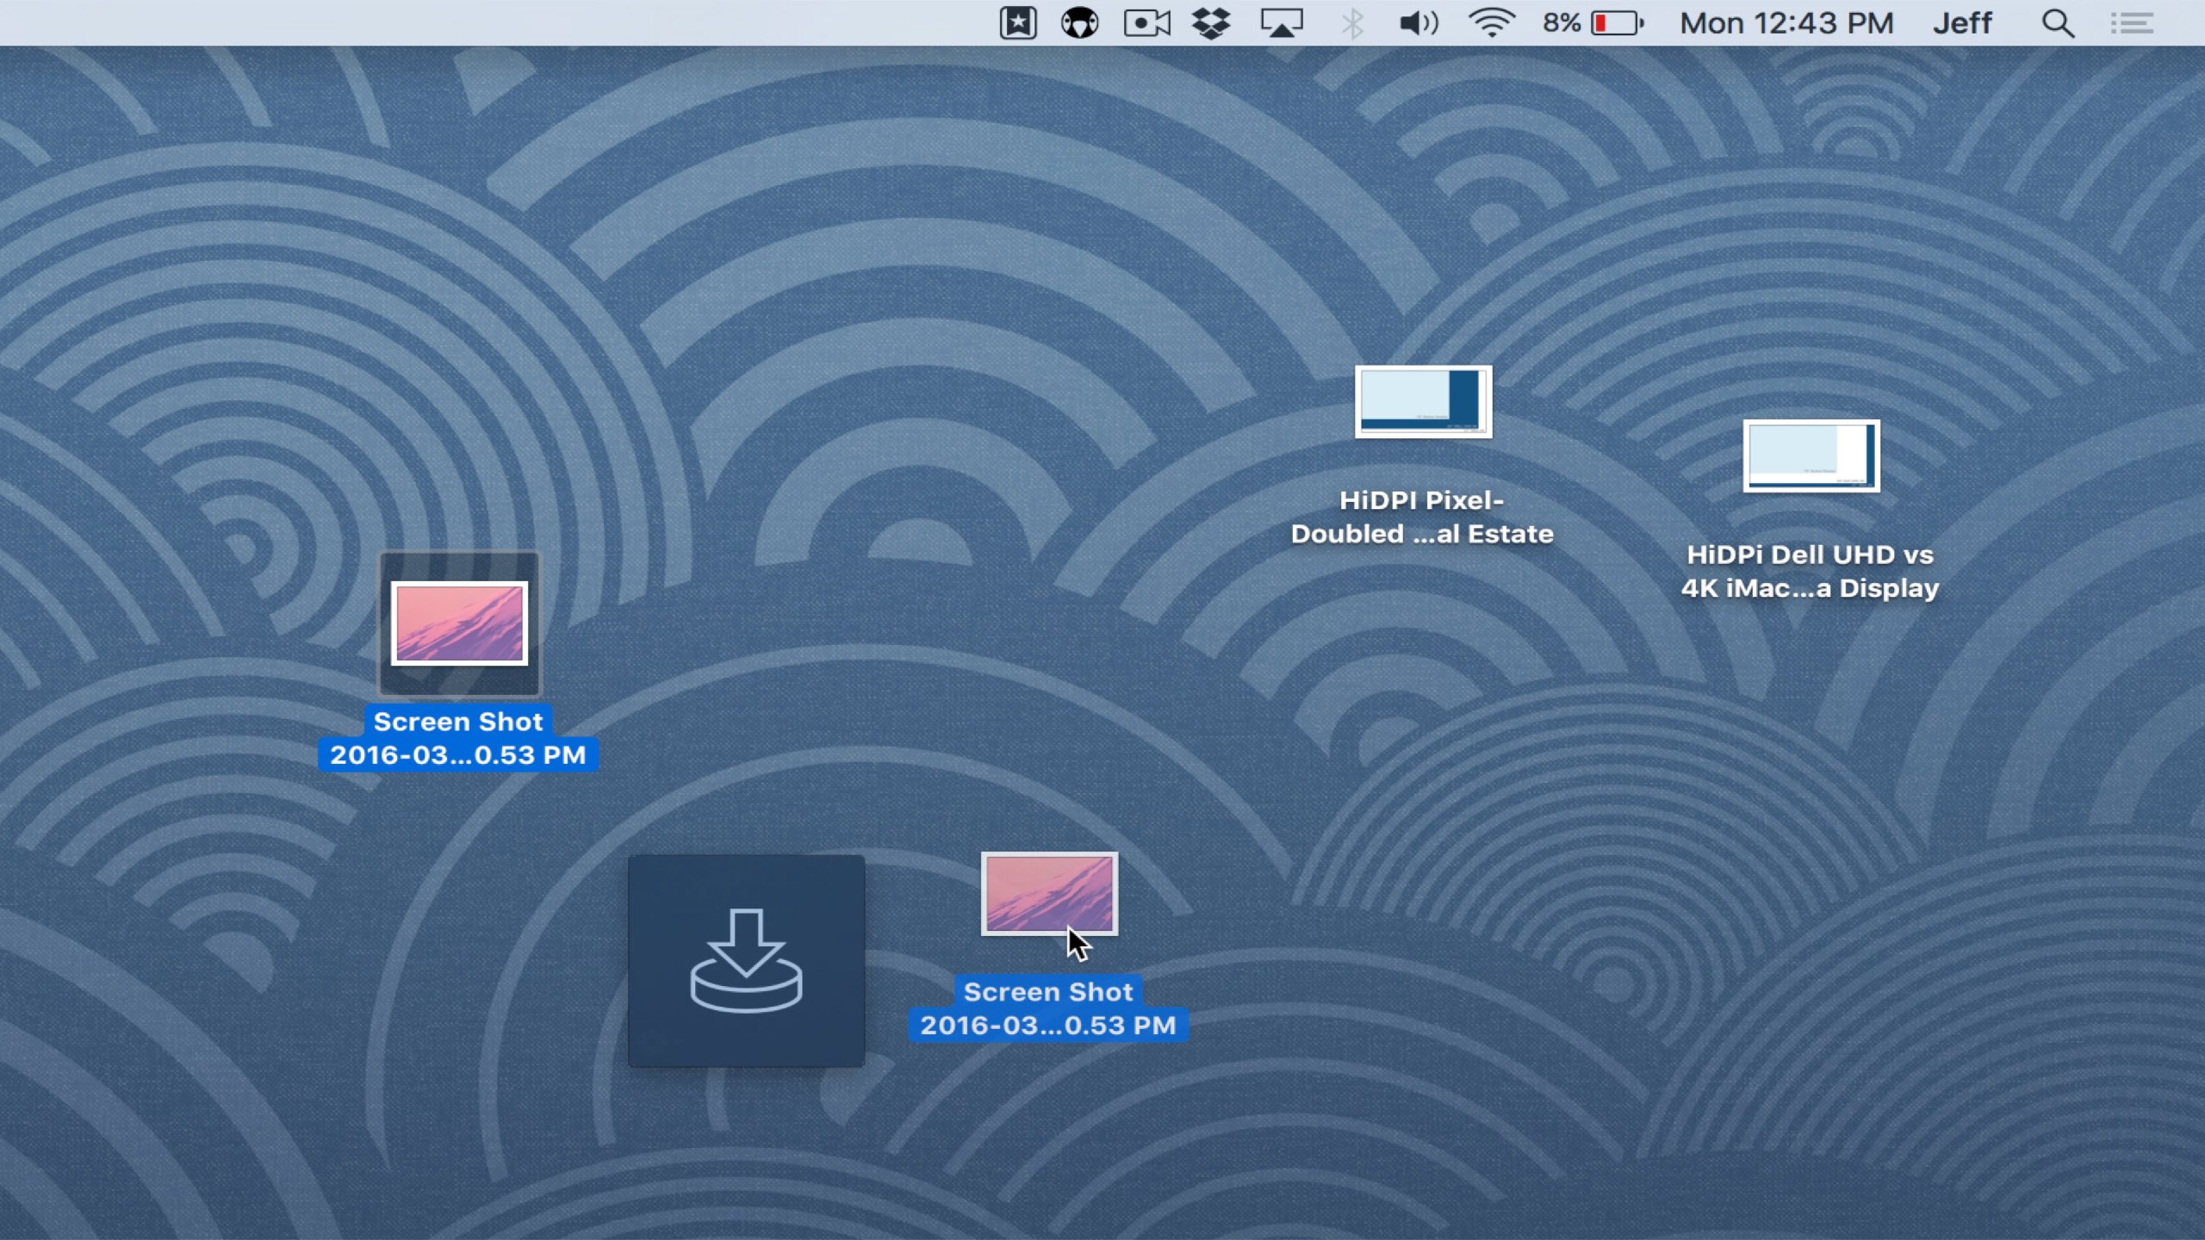Open the volume control in menu bar
The image size is (2205, 1240).
1419,23
